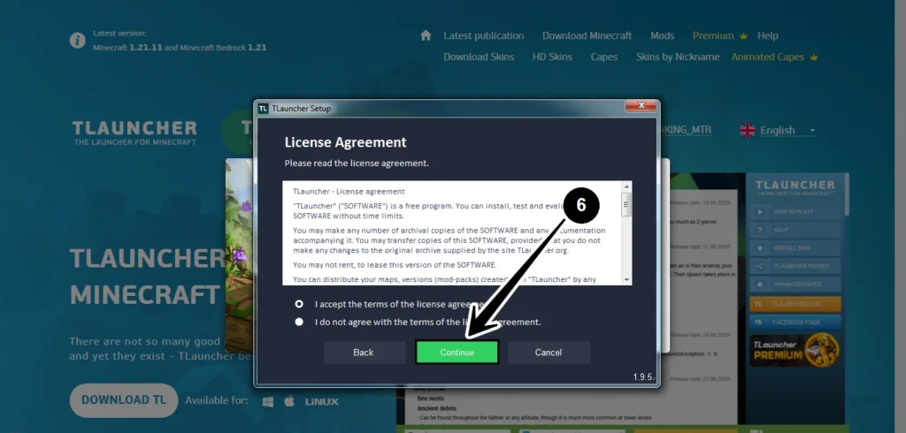Choose the Windows platform icon
Screen dimensions: 906x433
(268, 402)
